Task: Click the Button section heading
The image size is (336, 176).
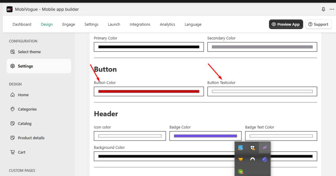Action: [x=105, y=69]
